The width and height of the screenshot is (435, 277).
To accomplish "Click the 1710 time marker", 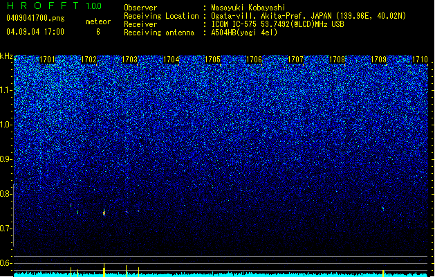I will point(420,60).
